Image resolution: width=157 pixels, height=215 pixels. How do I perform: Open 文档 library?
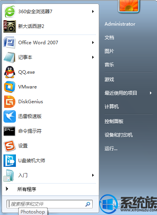click(109, 37)
